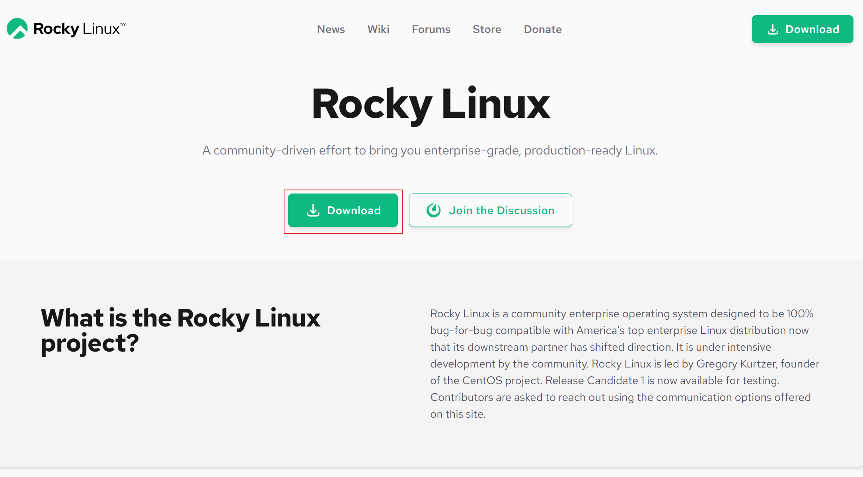Click the 'on this site.' final paragraph line
The width and height of the screenshot is (863, 477).
(x=458, y=414)
